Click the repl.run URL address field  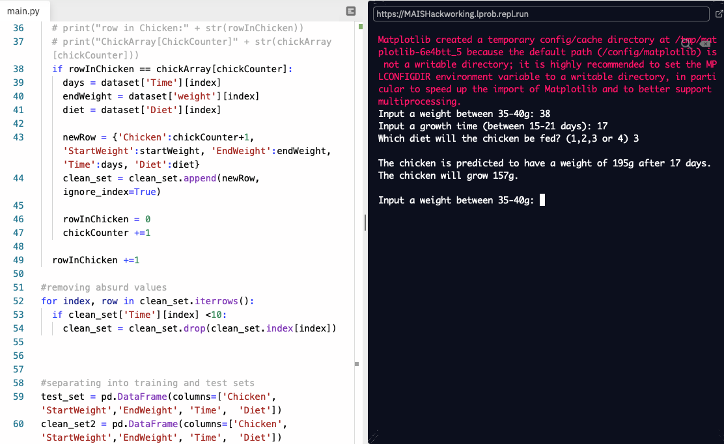click(x=540, y=14)
